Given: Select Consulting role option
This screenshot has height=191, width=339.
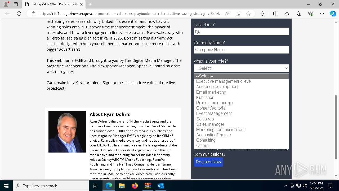Looking at the screenshot, I should click(241, 140).
